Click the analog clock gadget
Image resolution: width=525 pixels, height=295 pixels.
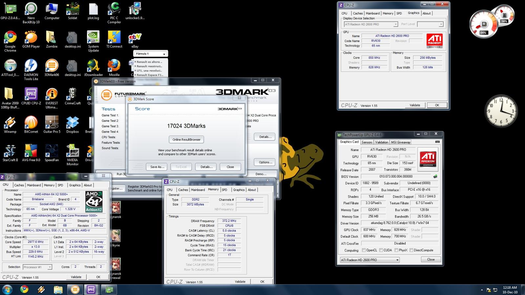click(x=501, y=112)
